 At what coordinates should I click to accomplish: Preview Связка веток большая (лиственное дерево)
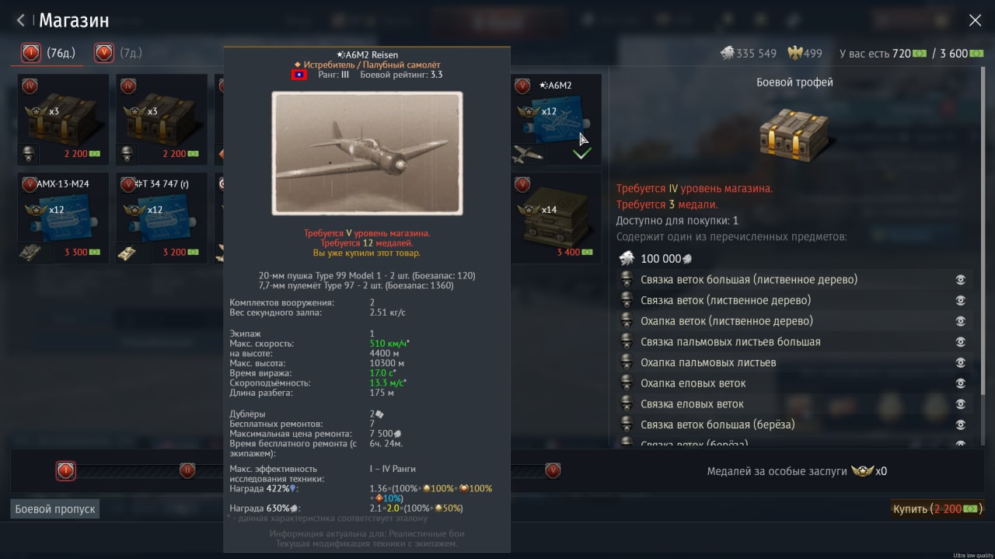(x=961, y=280)
